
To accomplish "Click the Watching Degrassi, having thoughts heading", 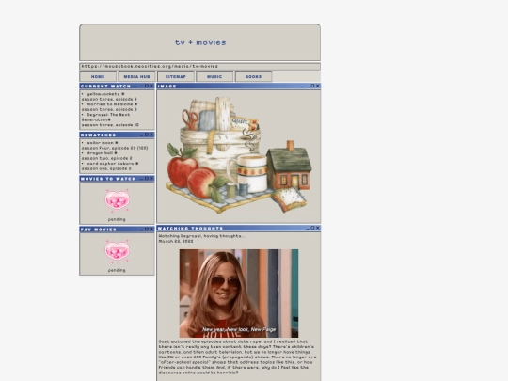I will [202, 236].
